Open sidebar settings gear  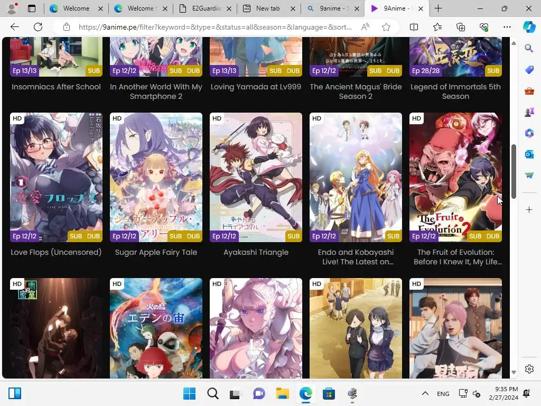529,369
